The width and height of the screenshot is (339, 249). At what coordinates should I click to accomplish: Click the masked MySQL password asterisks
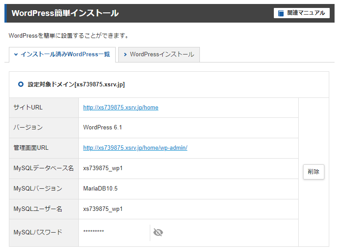[94, 232]
